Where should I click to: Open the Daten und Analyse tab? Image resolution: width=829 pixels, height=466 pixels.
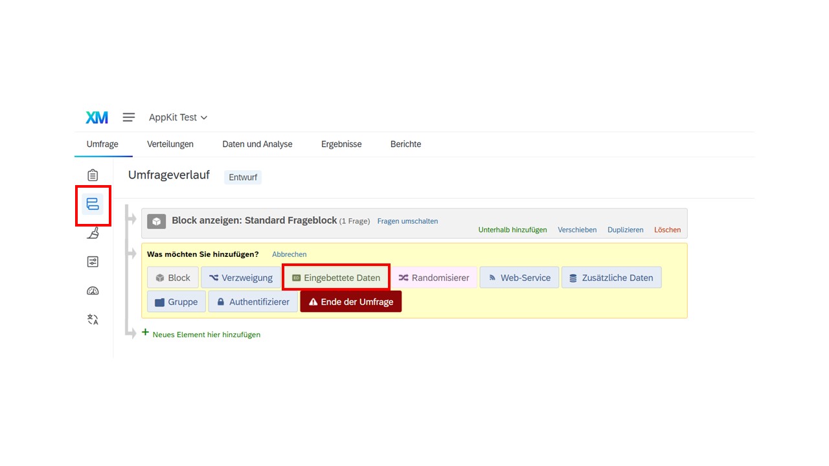tap(257, 144)
